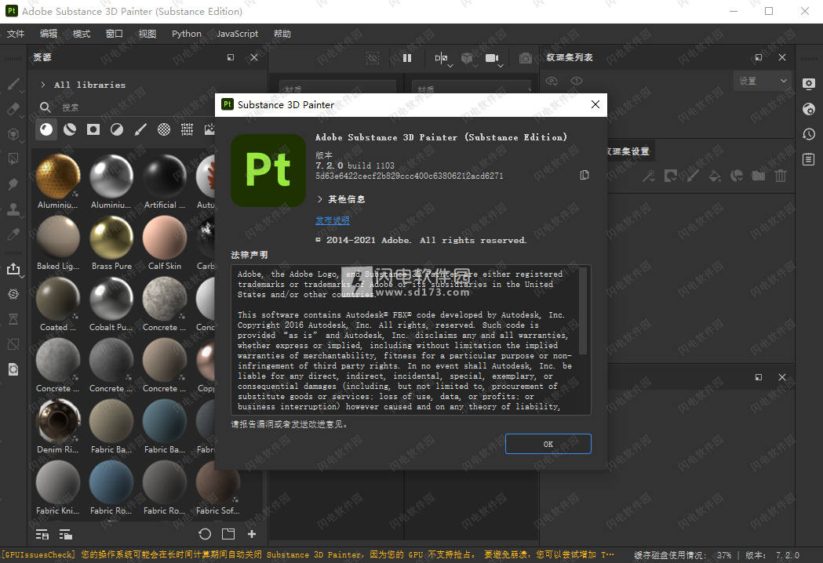
Task: Click the folder icon at assets panel bottom
Action: tap(228, 534)
